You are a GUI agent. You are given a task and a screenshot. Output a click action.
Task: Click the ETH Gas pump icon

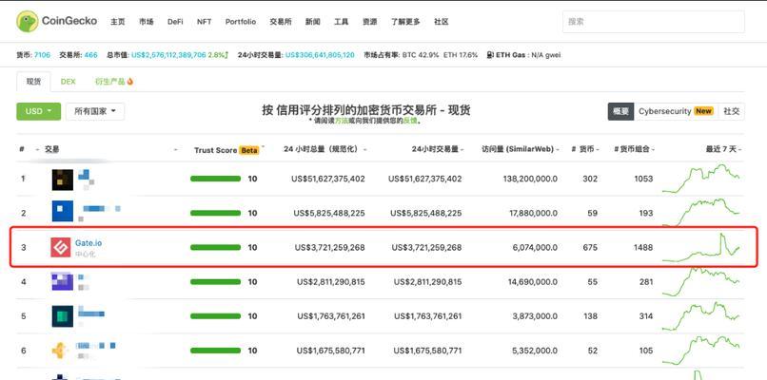pyautogui.click(x=490, y=55)
